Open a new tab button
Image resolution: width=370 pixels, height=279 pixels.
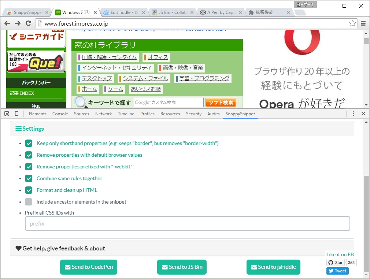coord(300,12)
